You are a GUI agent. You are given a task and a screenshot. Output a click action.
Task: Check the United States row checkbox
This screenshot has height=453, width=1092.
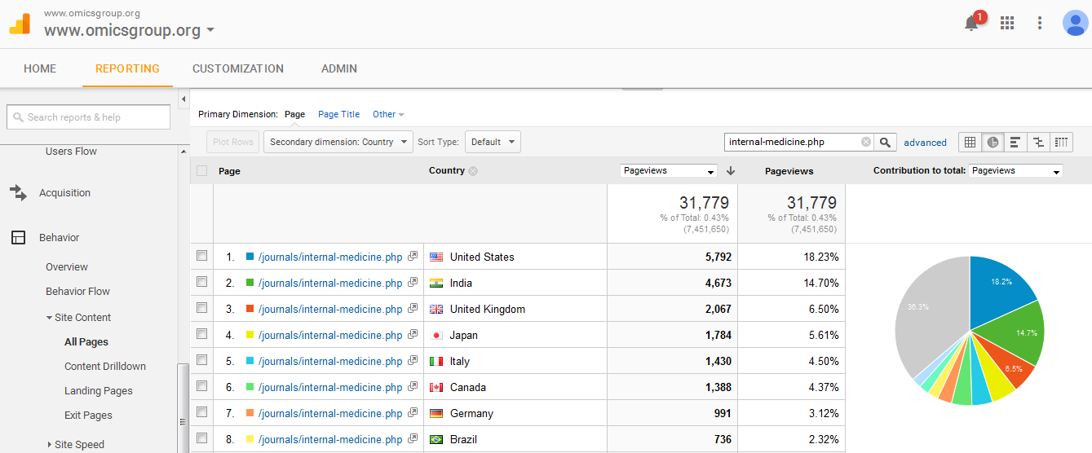click(x=201, y=256)
